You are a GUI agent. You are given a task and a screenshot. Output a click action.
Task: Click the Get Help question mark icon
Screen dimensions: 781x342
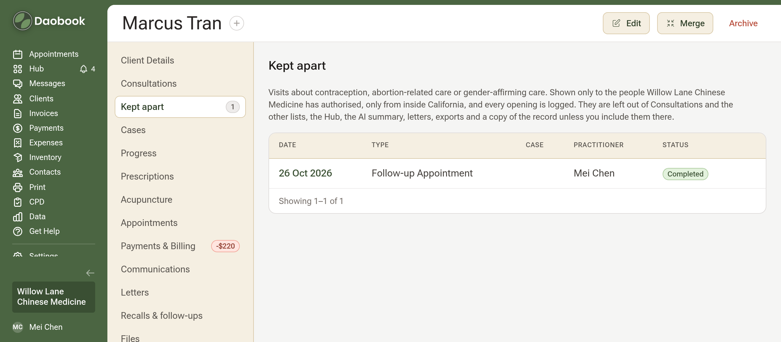coord(18,231)
